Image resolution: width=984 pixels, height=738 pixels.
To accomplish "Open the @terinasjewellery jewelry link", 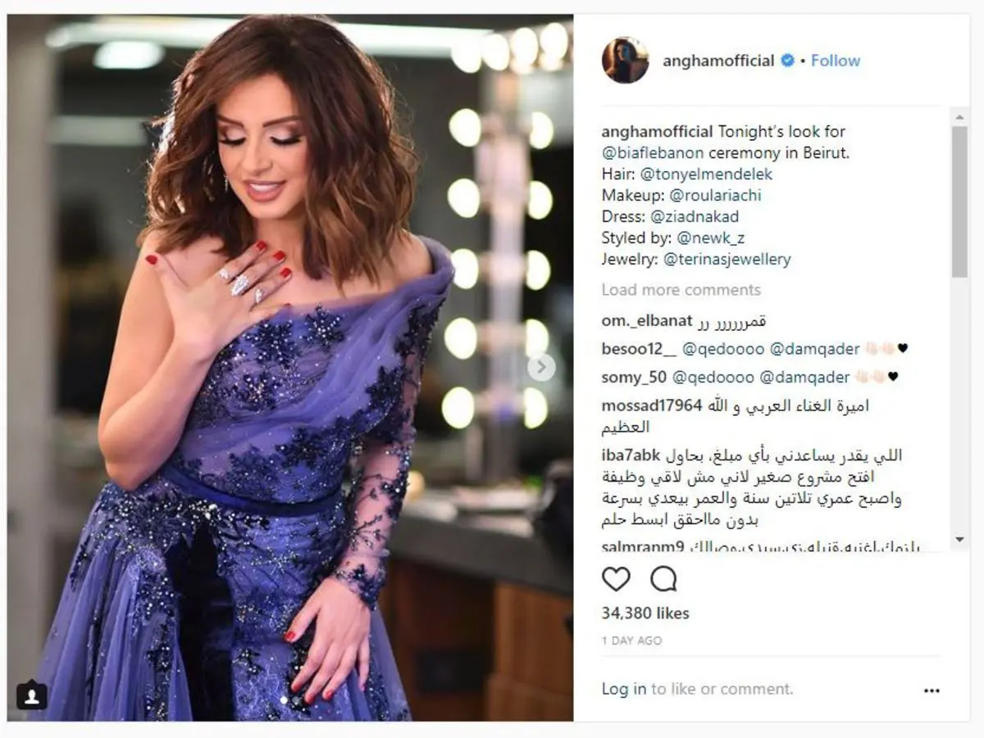I will [x=727, y=260].
